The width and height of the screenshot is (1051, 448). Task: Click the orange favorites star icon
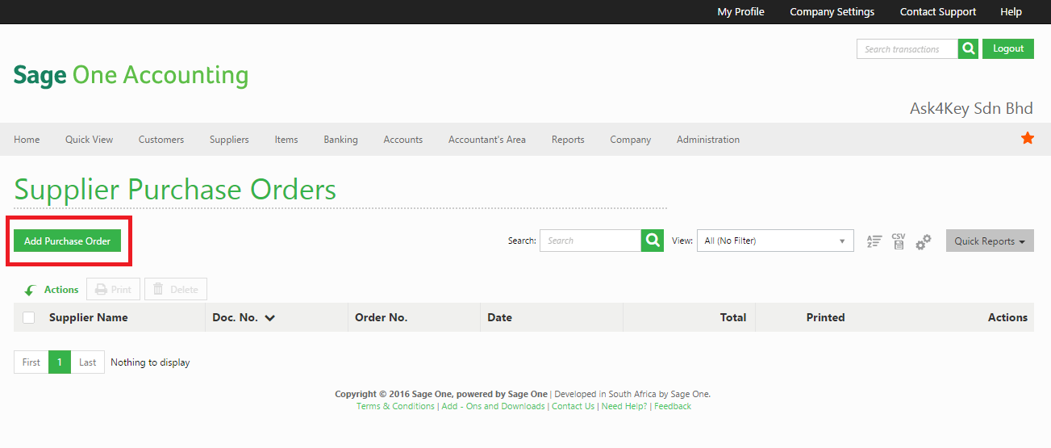coord(1028,138)
